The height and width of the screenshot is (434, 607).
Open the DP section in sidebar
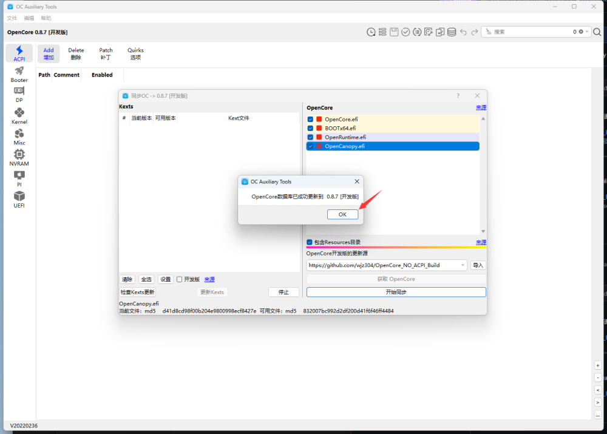19,95
